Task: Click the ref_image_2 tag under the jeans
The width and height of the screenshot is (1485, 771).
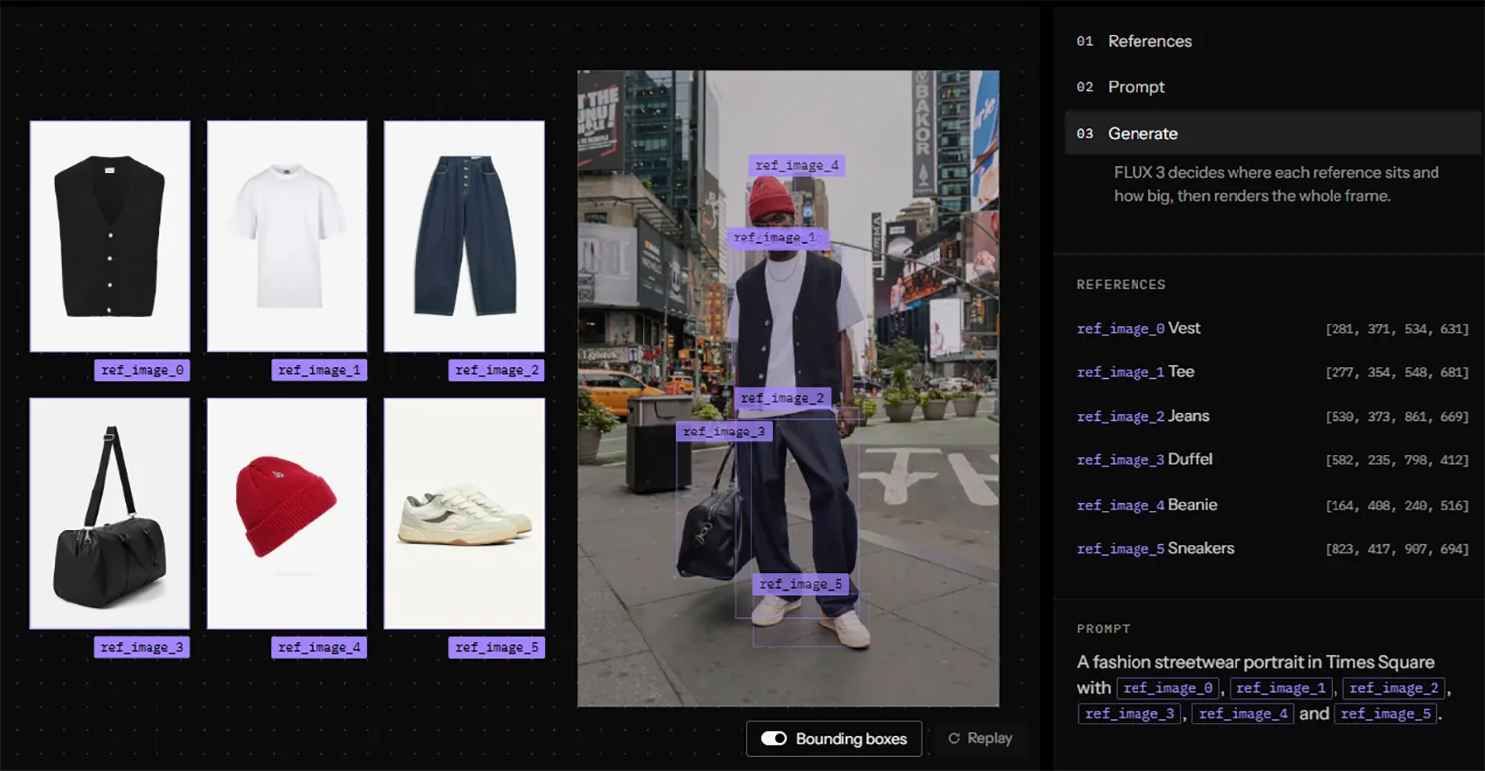Action: tap(497, 370)
